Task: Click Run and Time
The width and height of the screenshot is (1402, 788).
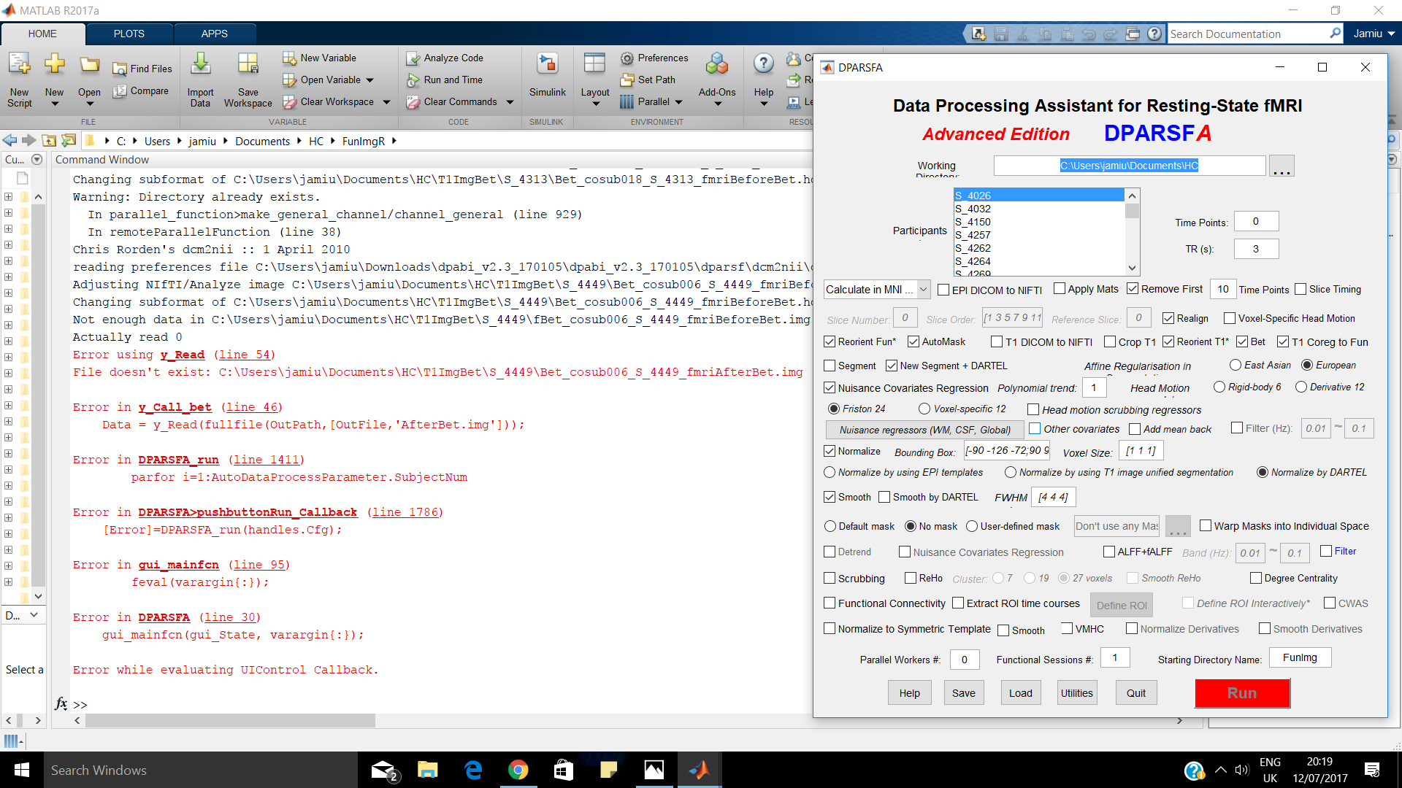Action: point(445,80)
